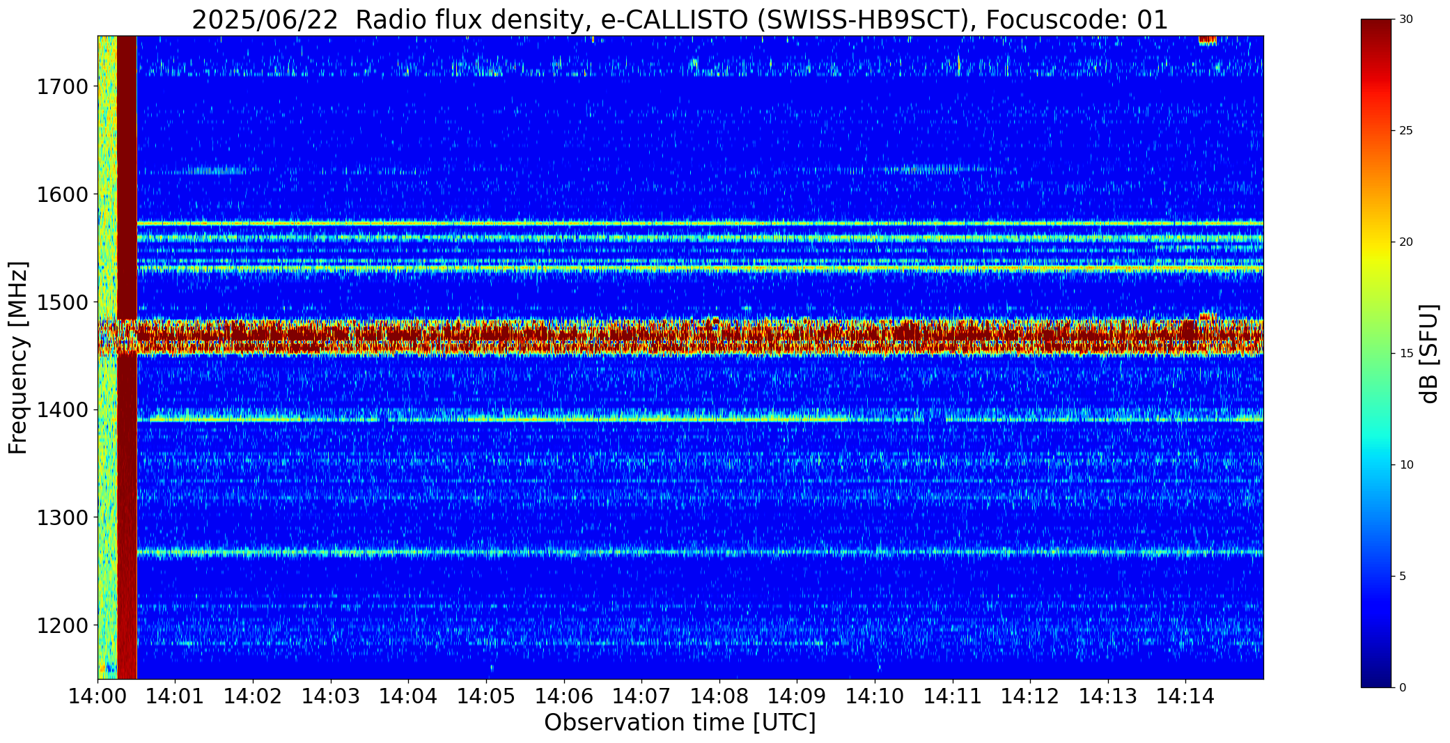Click the 14:14 time tick label

point(1185,696)
